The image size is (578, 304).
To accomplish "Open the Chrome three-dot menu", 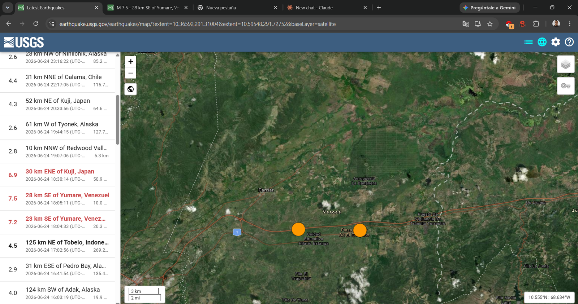I will click(570, 24).
